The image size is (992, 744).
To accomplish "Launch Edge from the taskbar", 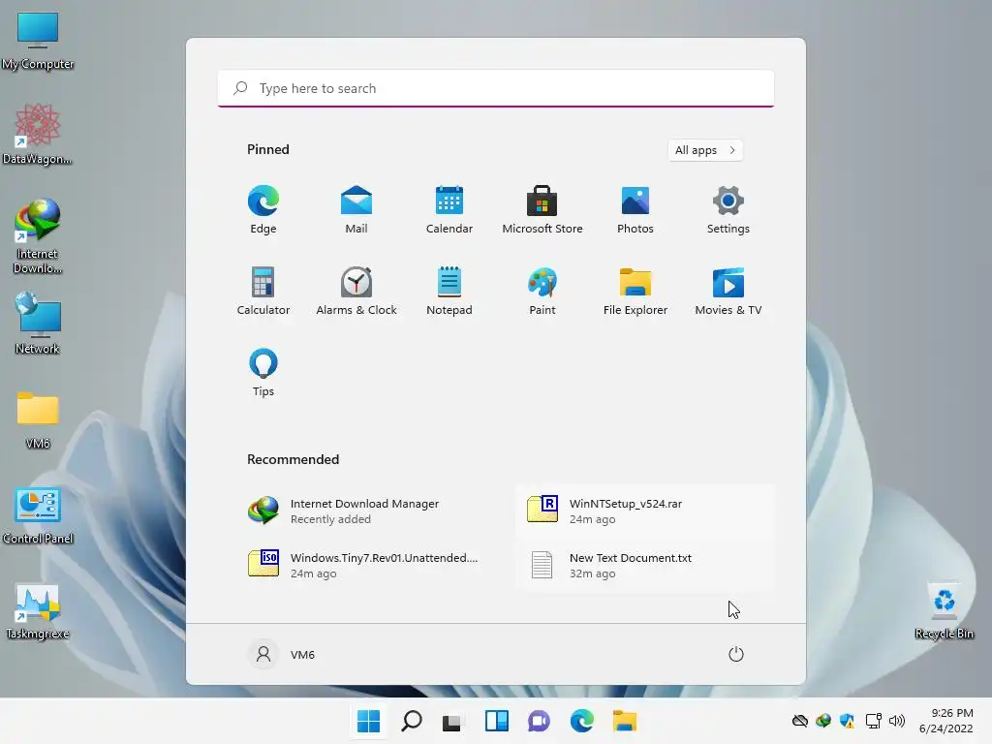I will tap(581, 721).
